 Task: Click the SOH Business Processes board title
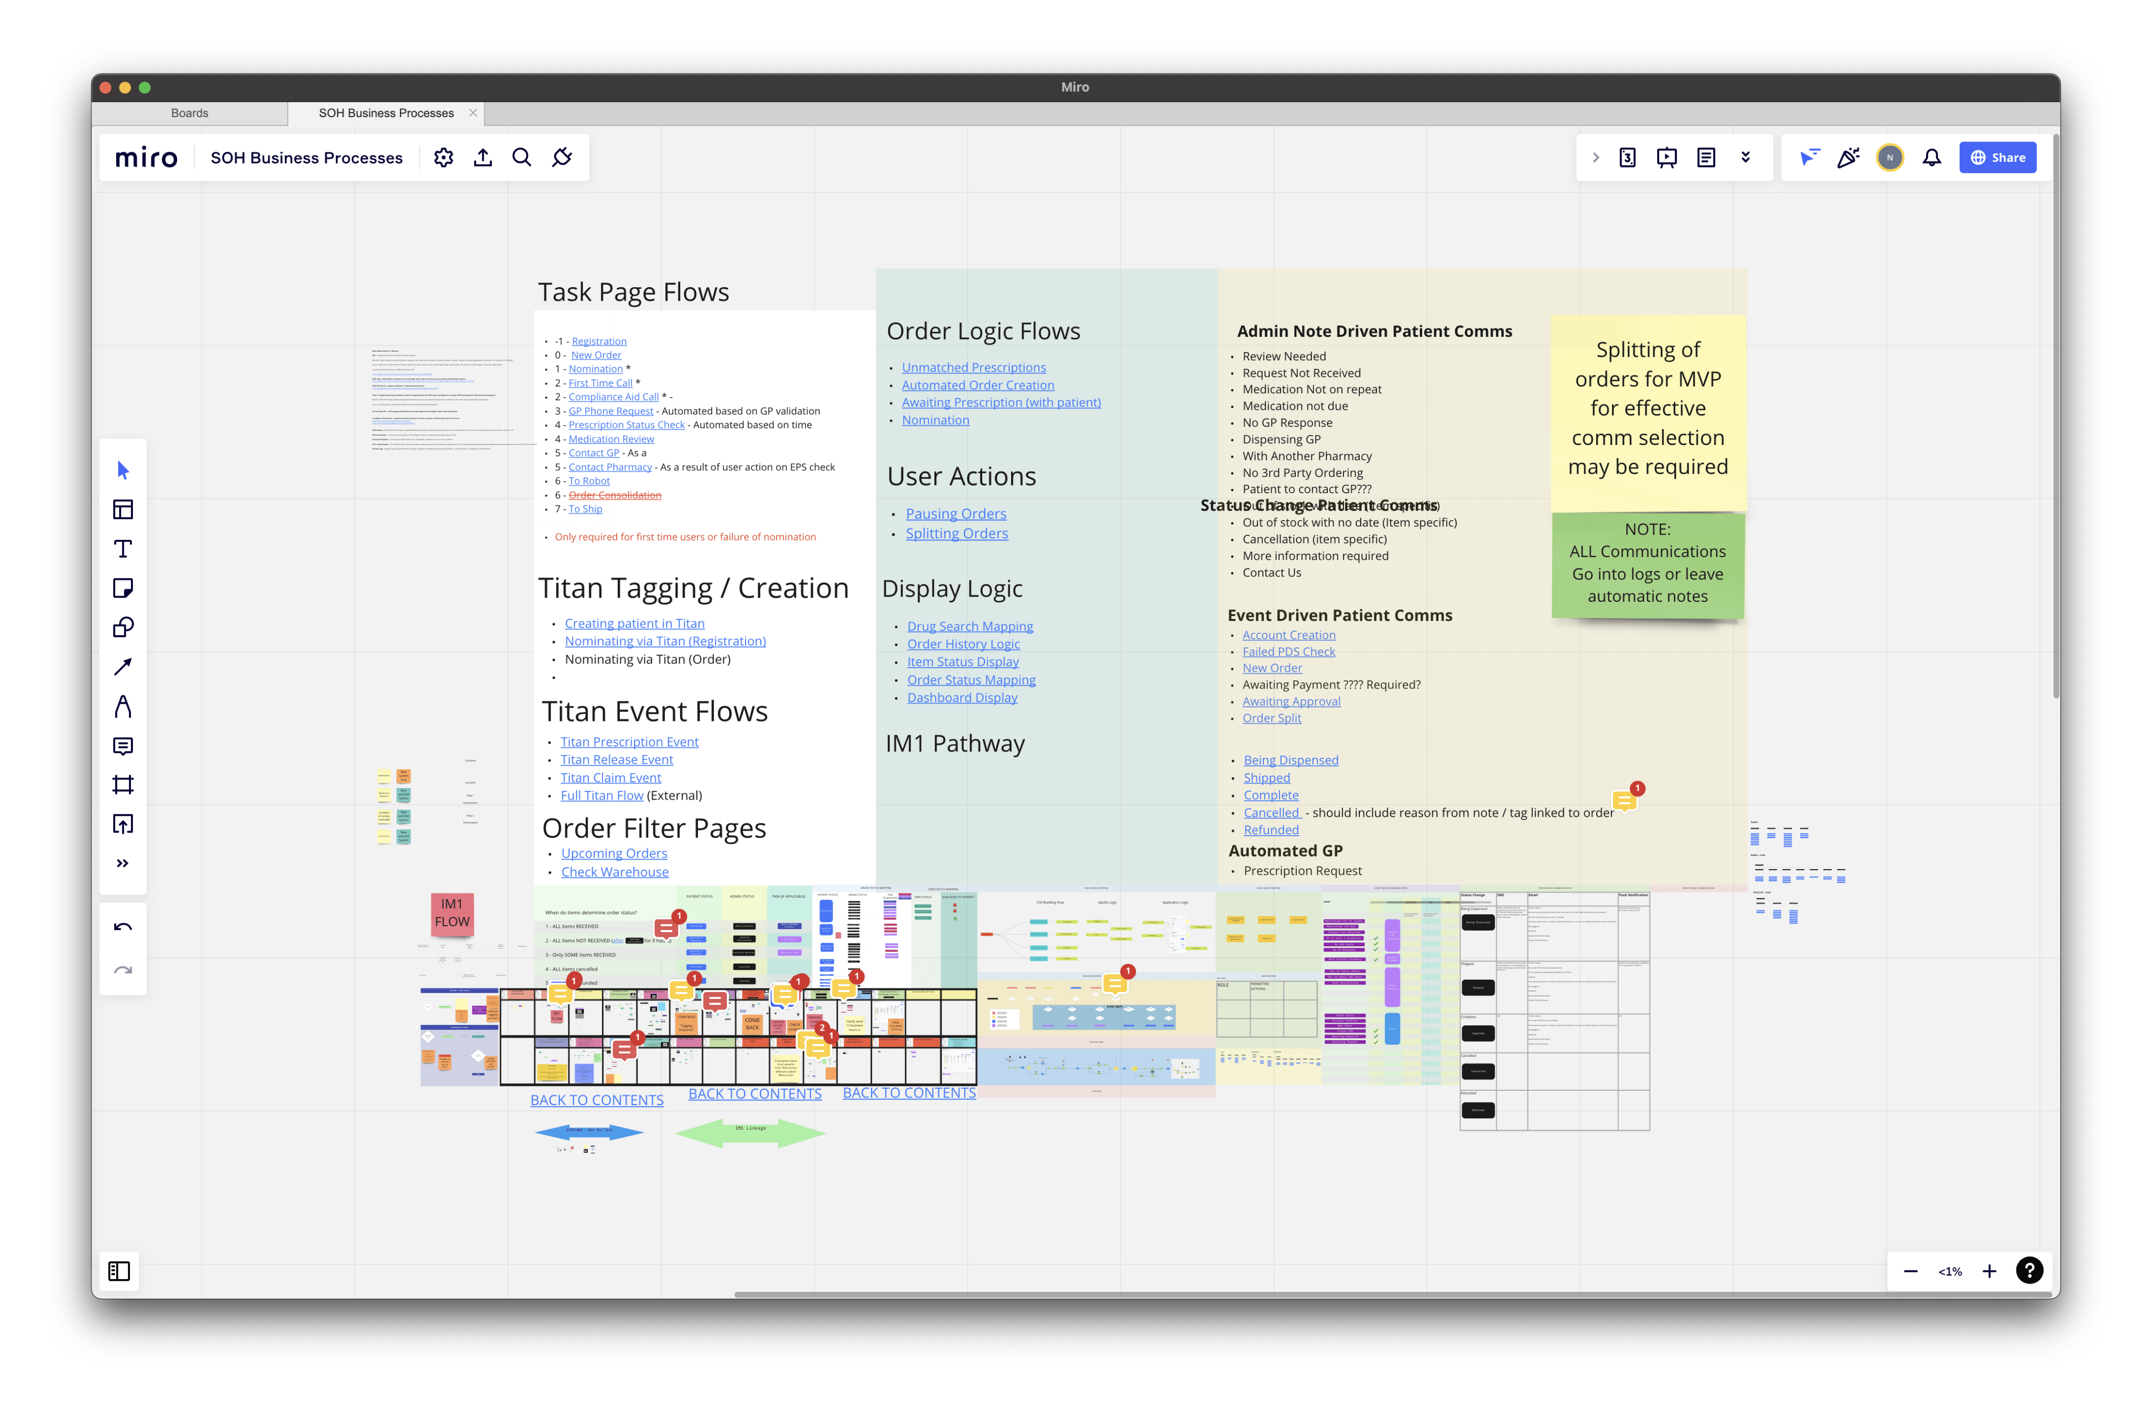(x=307, y=157)
